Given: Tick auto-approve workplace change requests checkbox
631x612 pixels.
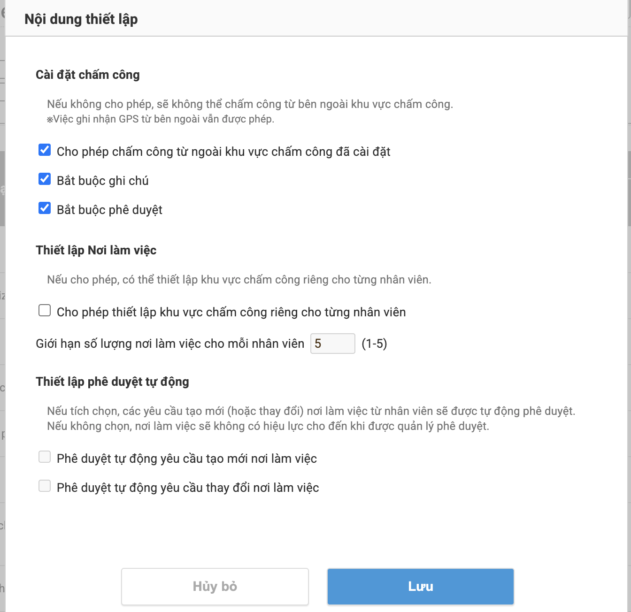Looking at the screenshot, I should (45, 486).
